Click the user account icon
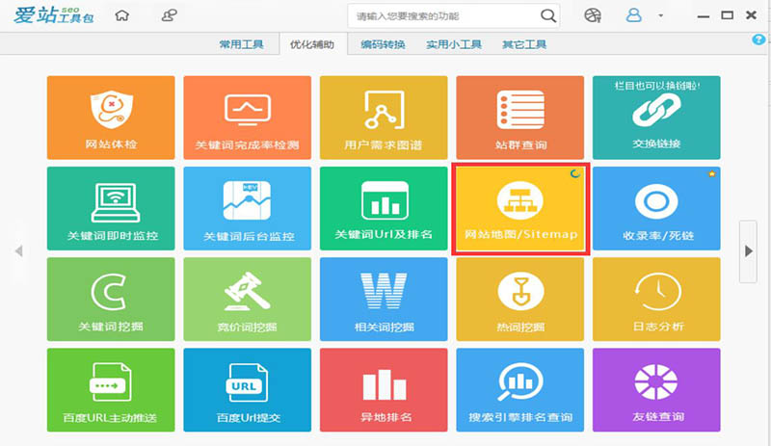771x446 pixels. pyautogui.click(x=634, y=15)
